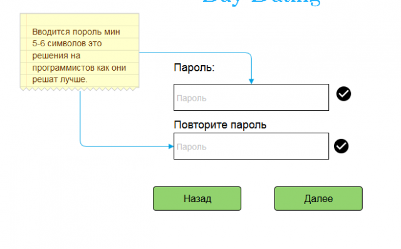The height and width of the screenshot is (249, 401).
Task: Click the note line 'Вводится пороль мин'
Action: pos(76,32)
